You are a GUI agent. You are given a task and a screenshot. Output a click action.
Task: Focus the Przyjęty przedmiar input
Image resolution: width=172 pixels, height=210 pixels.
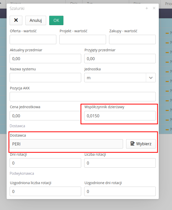point(120,58)
